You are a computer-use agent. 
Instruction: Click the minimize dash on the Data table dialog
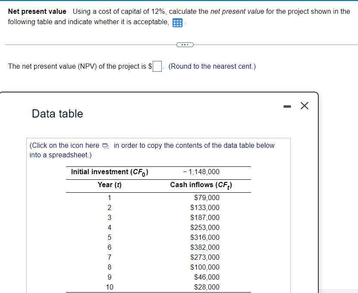[287, 105]
